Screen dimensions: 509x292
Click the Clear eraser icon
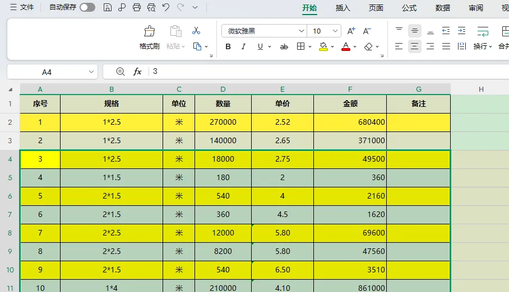point(368,46)
